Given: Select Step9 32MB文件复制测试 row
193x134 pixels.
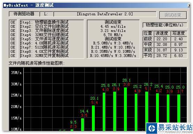Looking at the screenshot, I should (44, 56).
